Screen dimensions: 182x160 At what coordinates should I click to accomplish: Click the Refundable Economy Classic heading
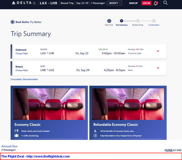pyautogui.click(x=116, y=125)
